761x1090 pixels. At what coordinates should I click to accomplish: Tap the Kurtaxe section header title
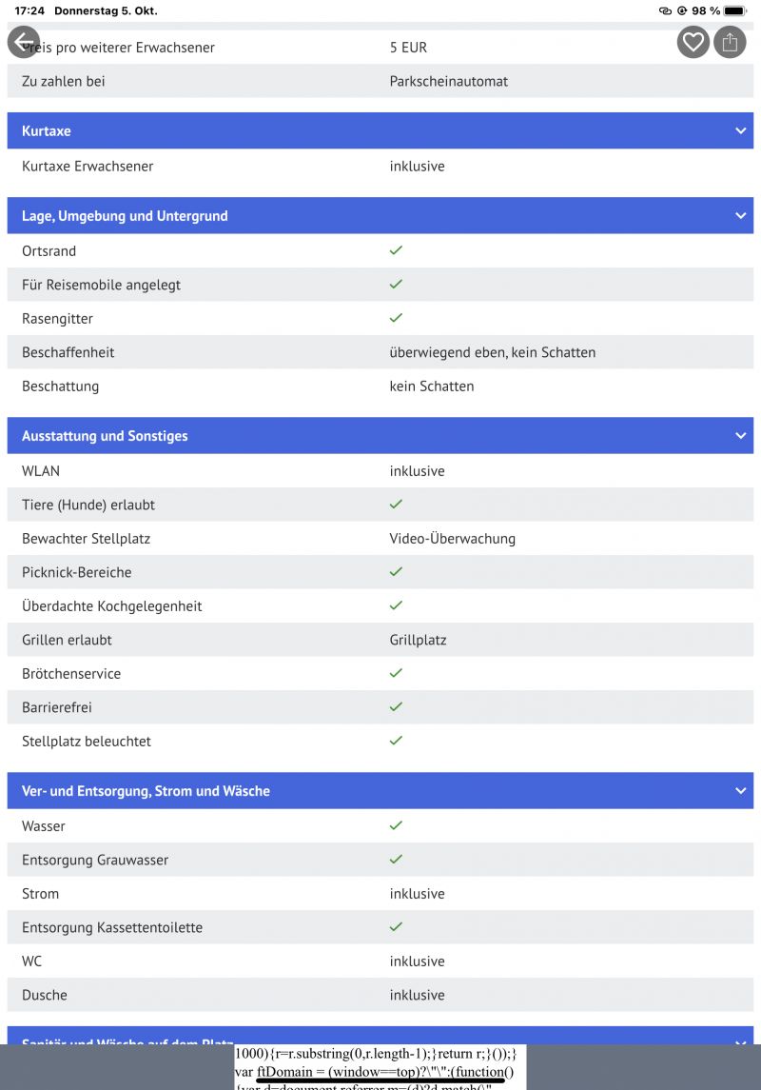coord(47,130)
